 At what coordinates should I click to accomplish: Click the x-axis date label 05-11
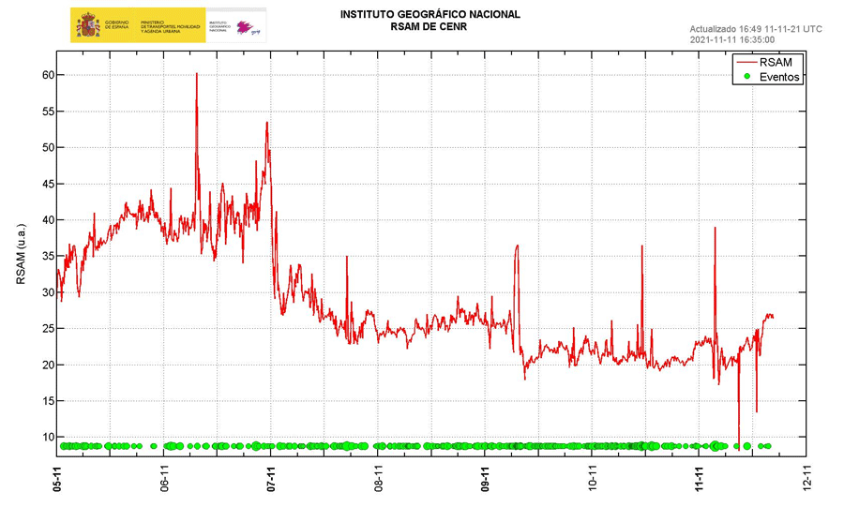57,479
